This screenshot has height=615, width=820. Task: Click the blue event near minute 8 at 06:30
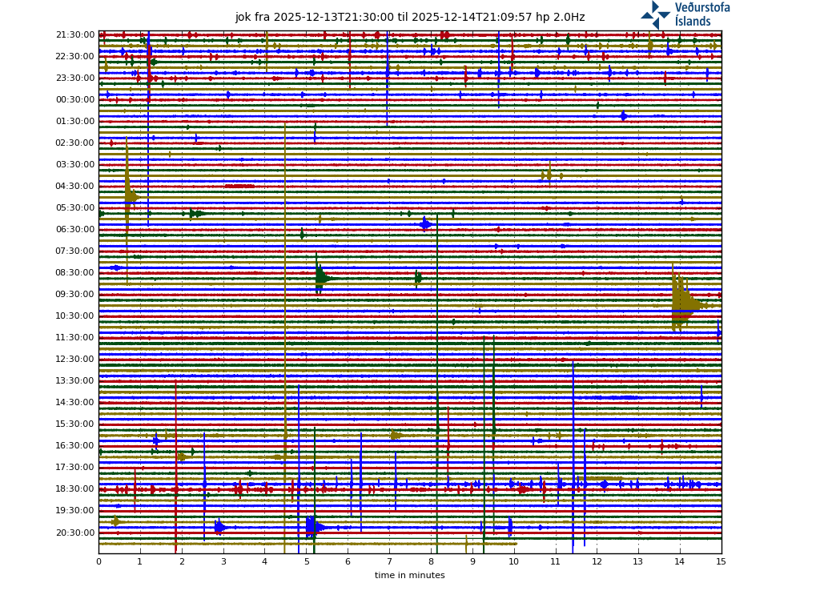tap(426, 224)
